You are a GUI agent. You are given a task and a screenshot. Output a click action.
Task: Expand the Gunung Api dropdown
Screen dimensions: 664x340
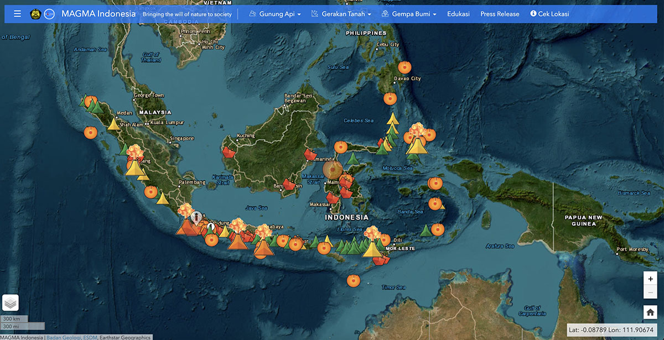[275, 14]
